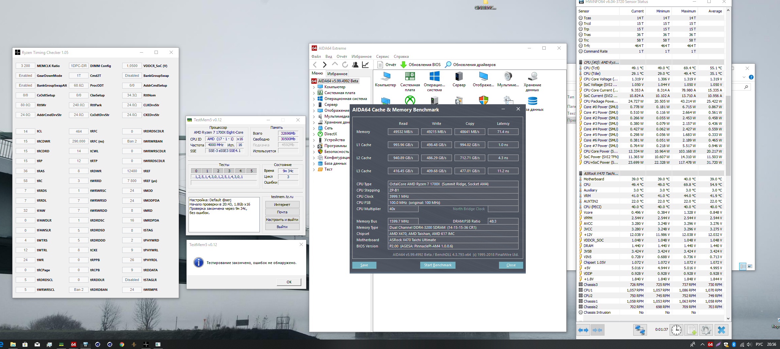Expand the Операционная система tree node

click(x=314, y=99)
